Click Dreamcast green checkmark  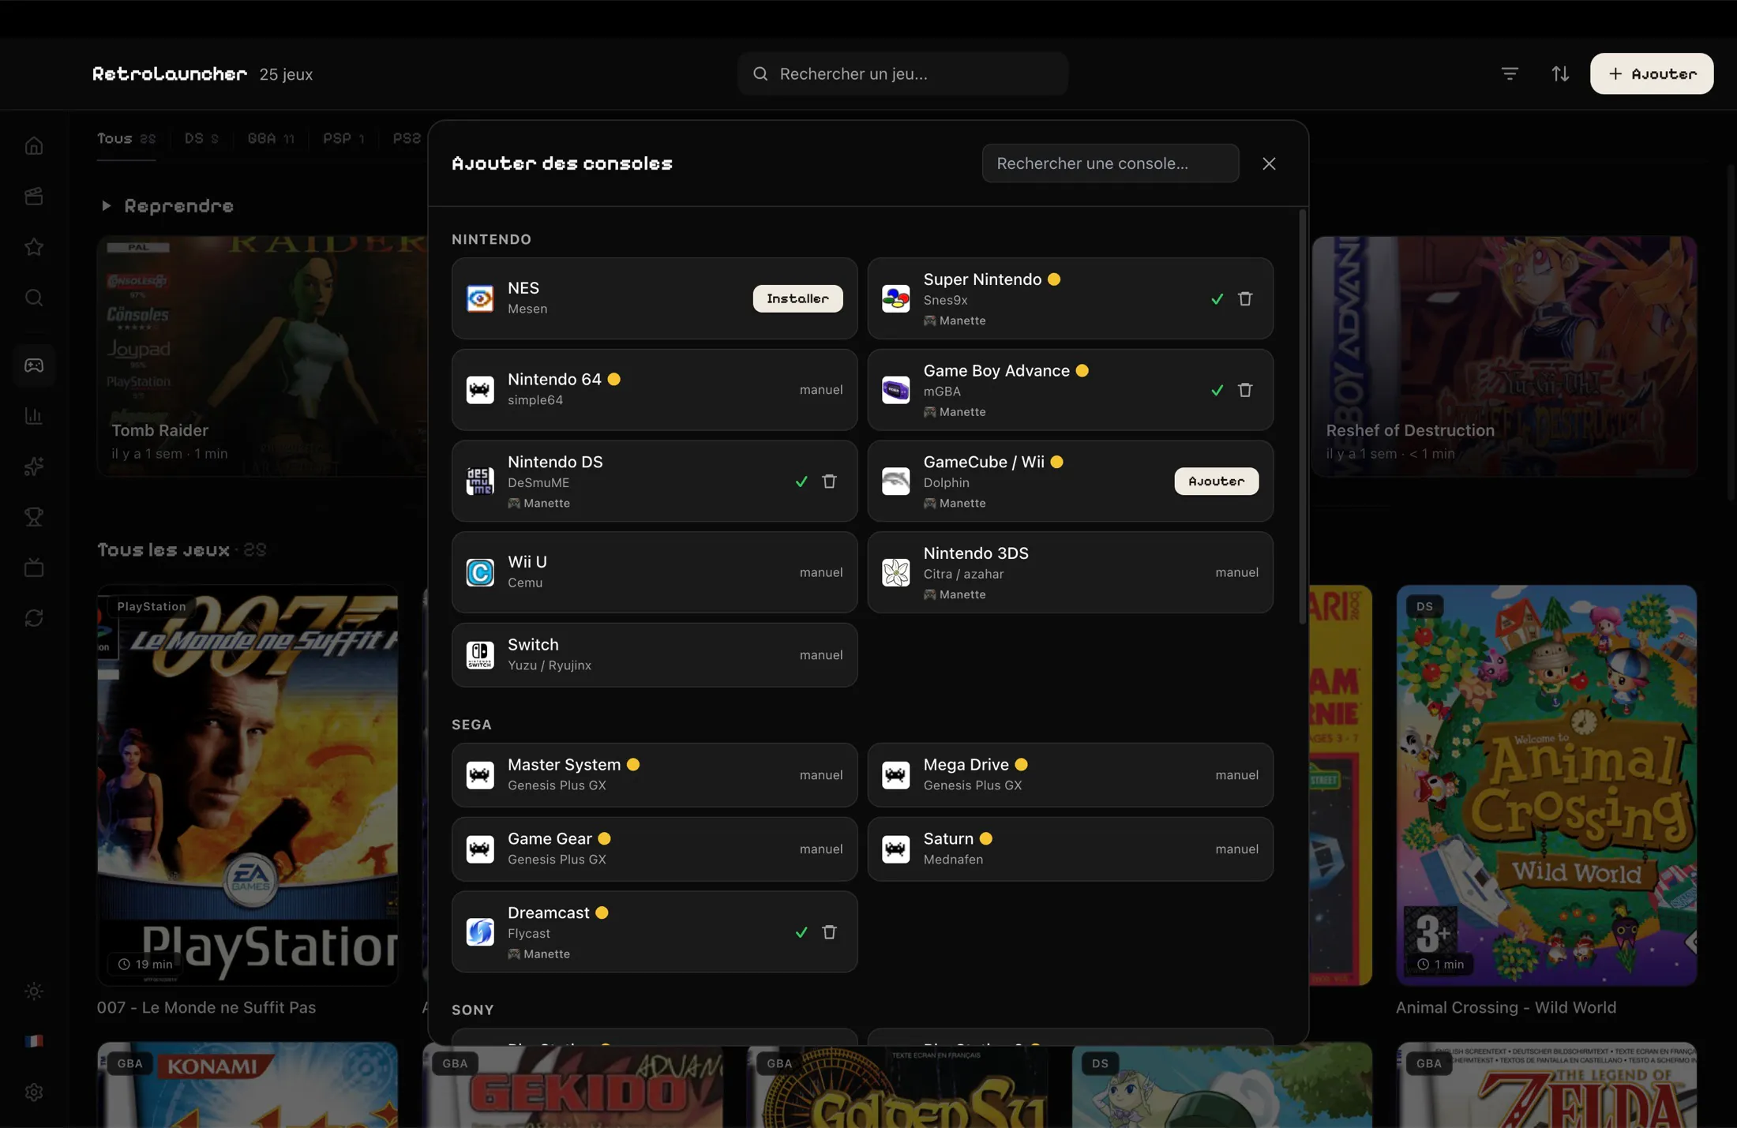(801, 932)
